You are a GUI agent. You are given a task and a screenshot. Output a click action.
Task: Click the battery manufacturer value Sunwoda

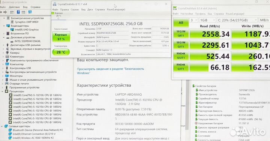[244, 94]
